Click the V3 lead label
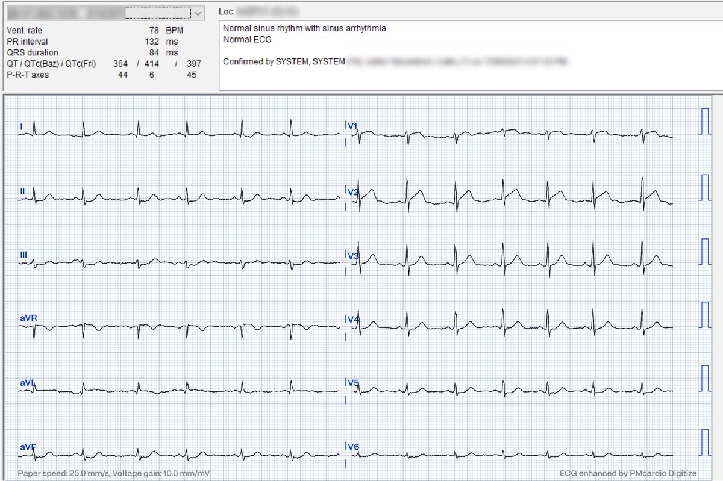This screenshot has width=723, height=481. [353, 256]
